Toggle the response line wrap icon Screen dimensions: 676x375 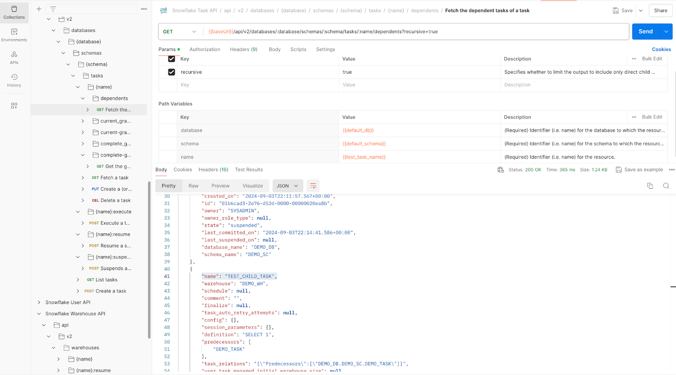click(313, 186)
